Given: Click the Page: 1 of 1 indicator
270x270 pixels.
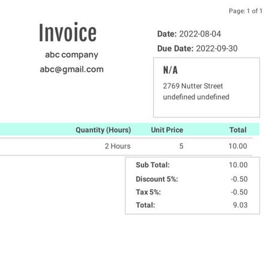Looking at the screenshot, I should click(x=245, y=11).
